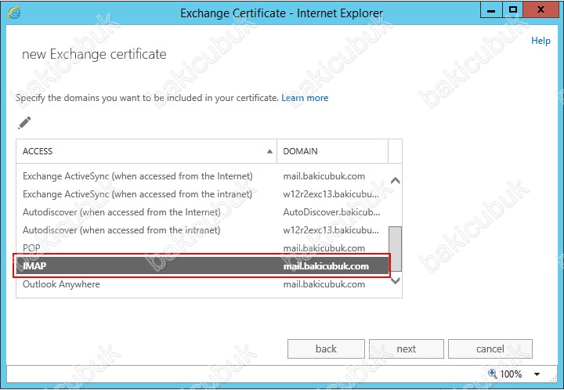Open the Help link

540,41
